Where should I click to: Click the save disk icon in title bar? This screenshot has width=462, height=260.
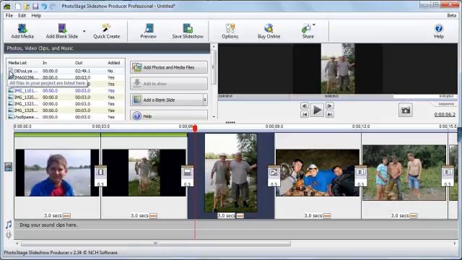coord(35,6)
